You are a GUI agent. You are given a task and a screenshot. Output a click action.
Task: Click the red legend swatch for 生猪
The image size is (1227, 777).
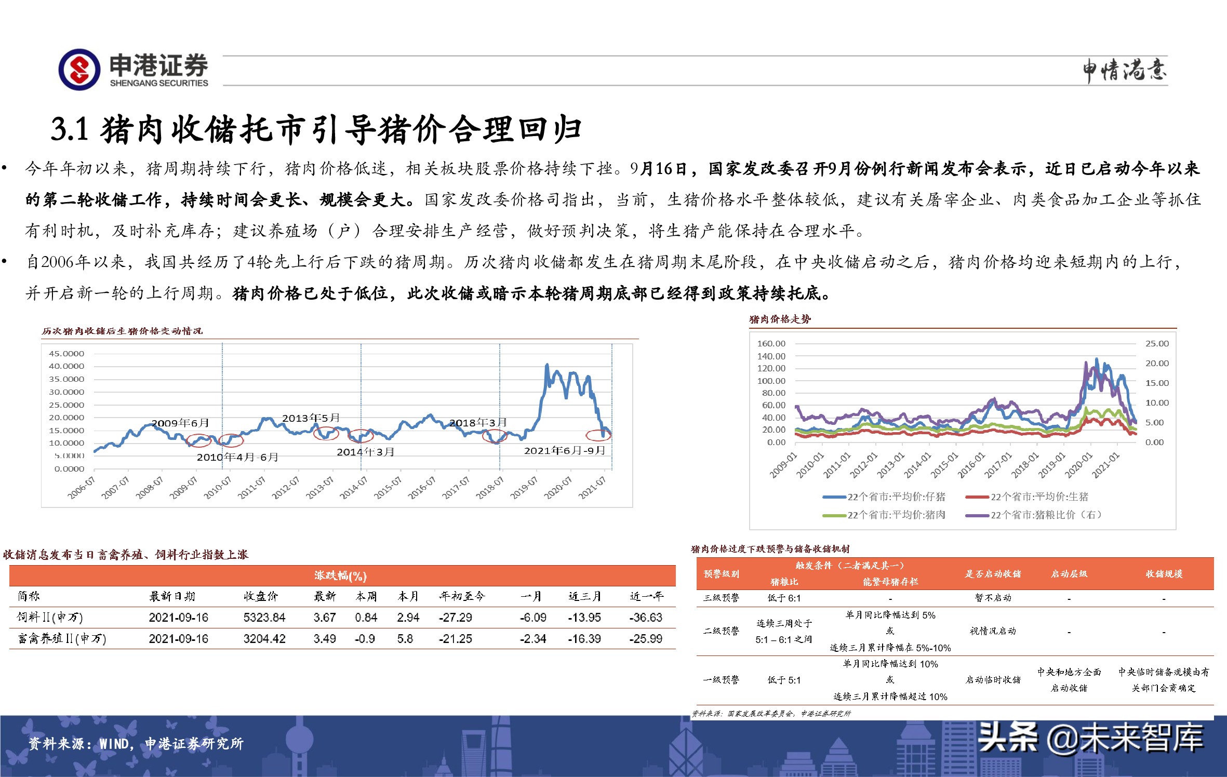point(977,497)
